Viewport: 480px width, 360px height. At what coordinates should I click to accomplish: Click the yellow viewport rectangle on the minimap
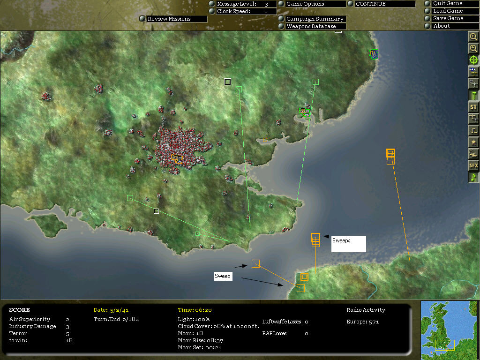[444, 345]
